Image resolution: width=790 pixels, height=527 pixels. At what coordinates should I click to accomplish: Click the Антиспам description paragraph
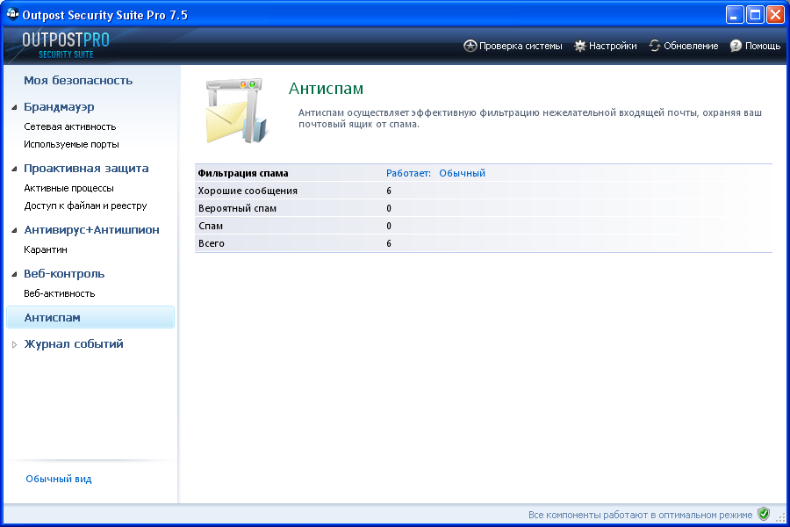click(529, 118)
